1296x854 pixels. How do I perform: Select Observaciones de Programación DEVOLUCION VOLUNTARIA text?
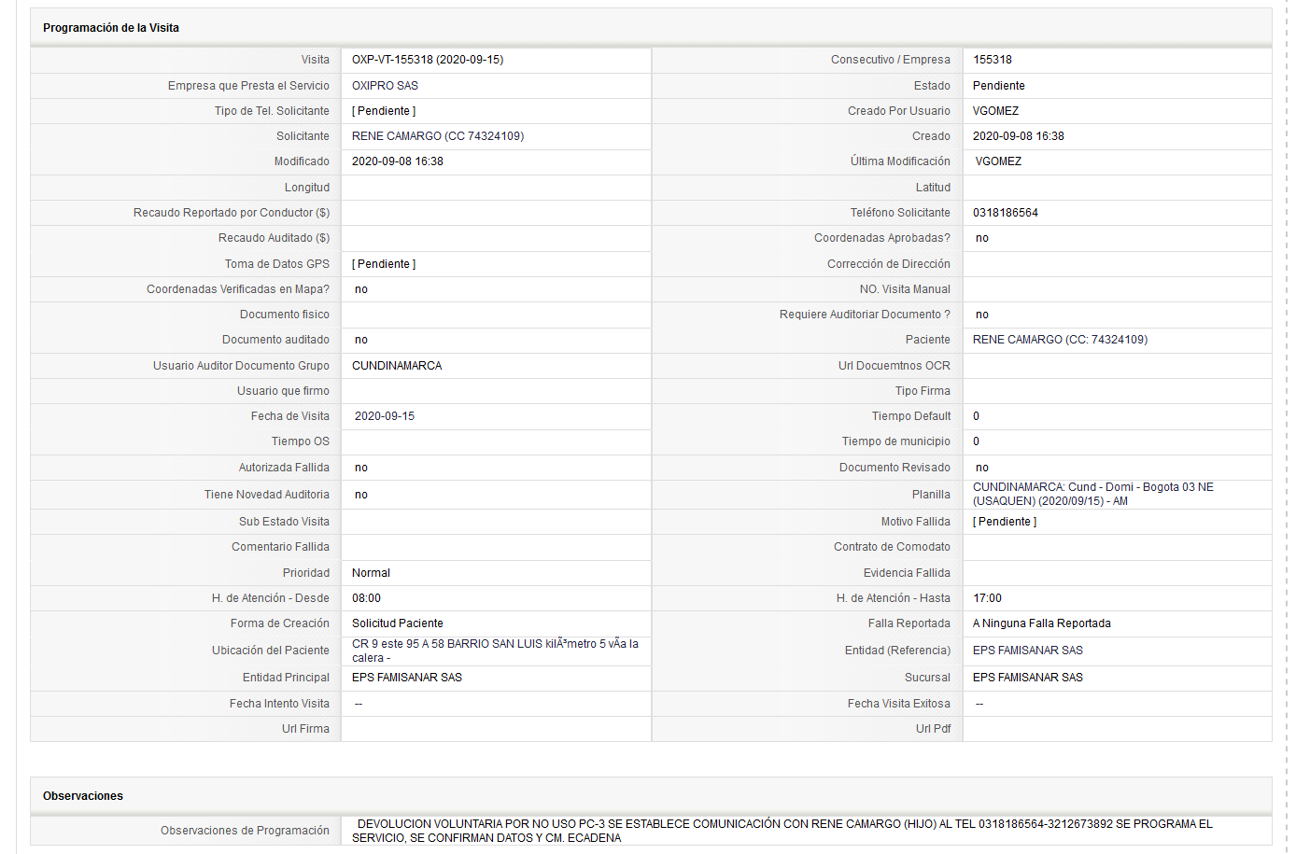click(x=784, y=831)
